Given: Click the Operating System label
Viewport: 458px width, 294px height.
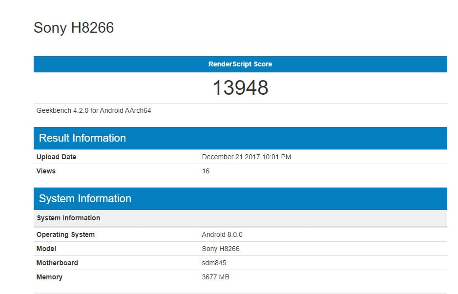Looking at the screenshot, I should click(x=65, y=235).
